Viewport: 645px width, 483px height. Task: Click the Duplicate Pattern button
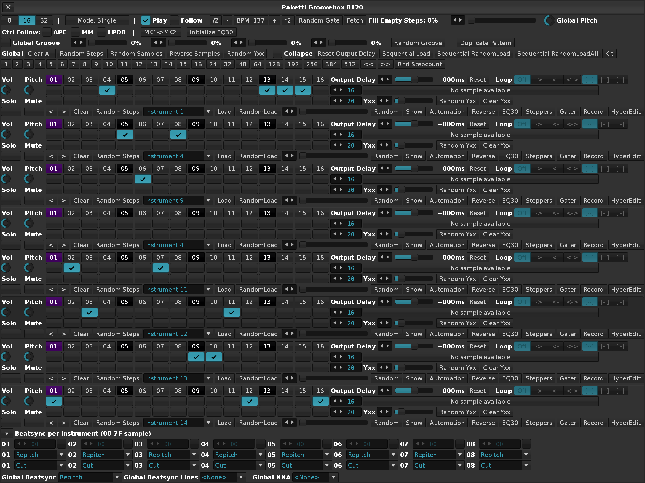486,43
